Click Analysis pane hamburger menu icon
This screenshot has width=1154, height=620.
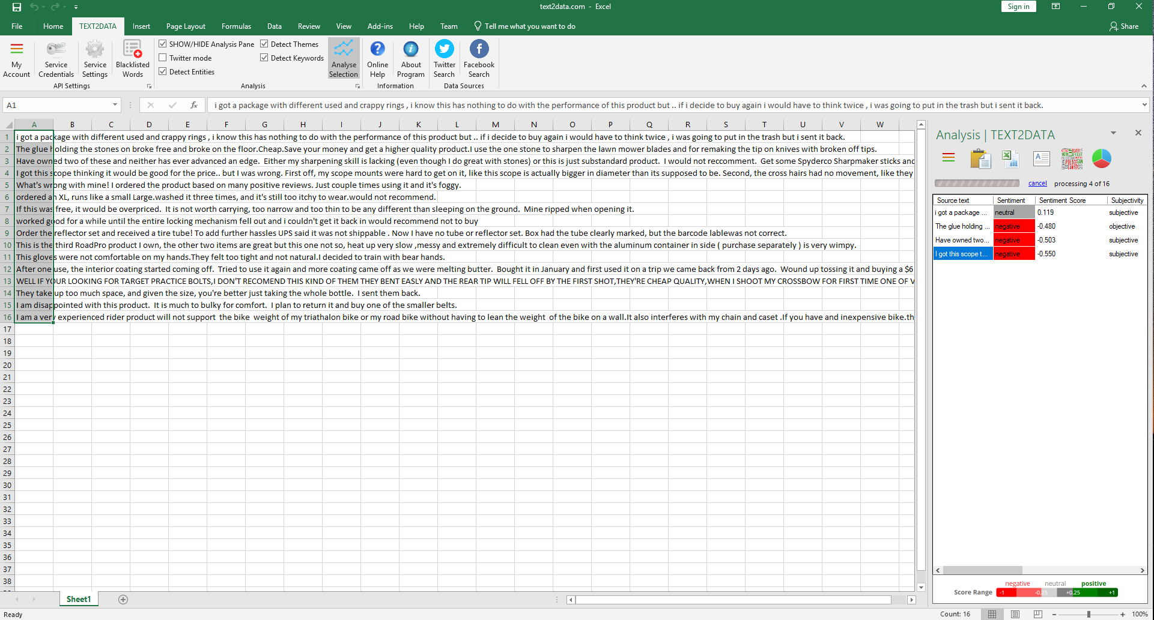tap(949, 158)
